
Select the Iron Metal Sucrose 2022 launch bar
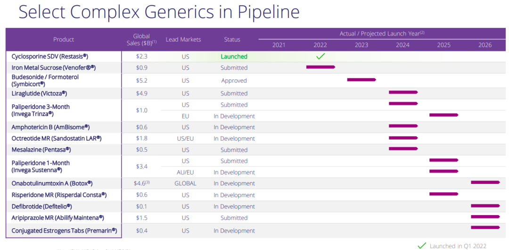[320, 67]
